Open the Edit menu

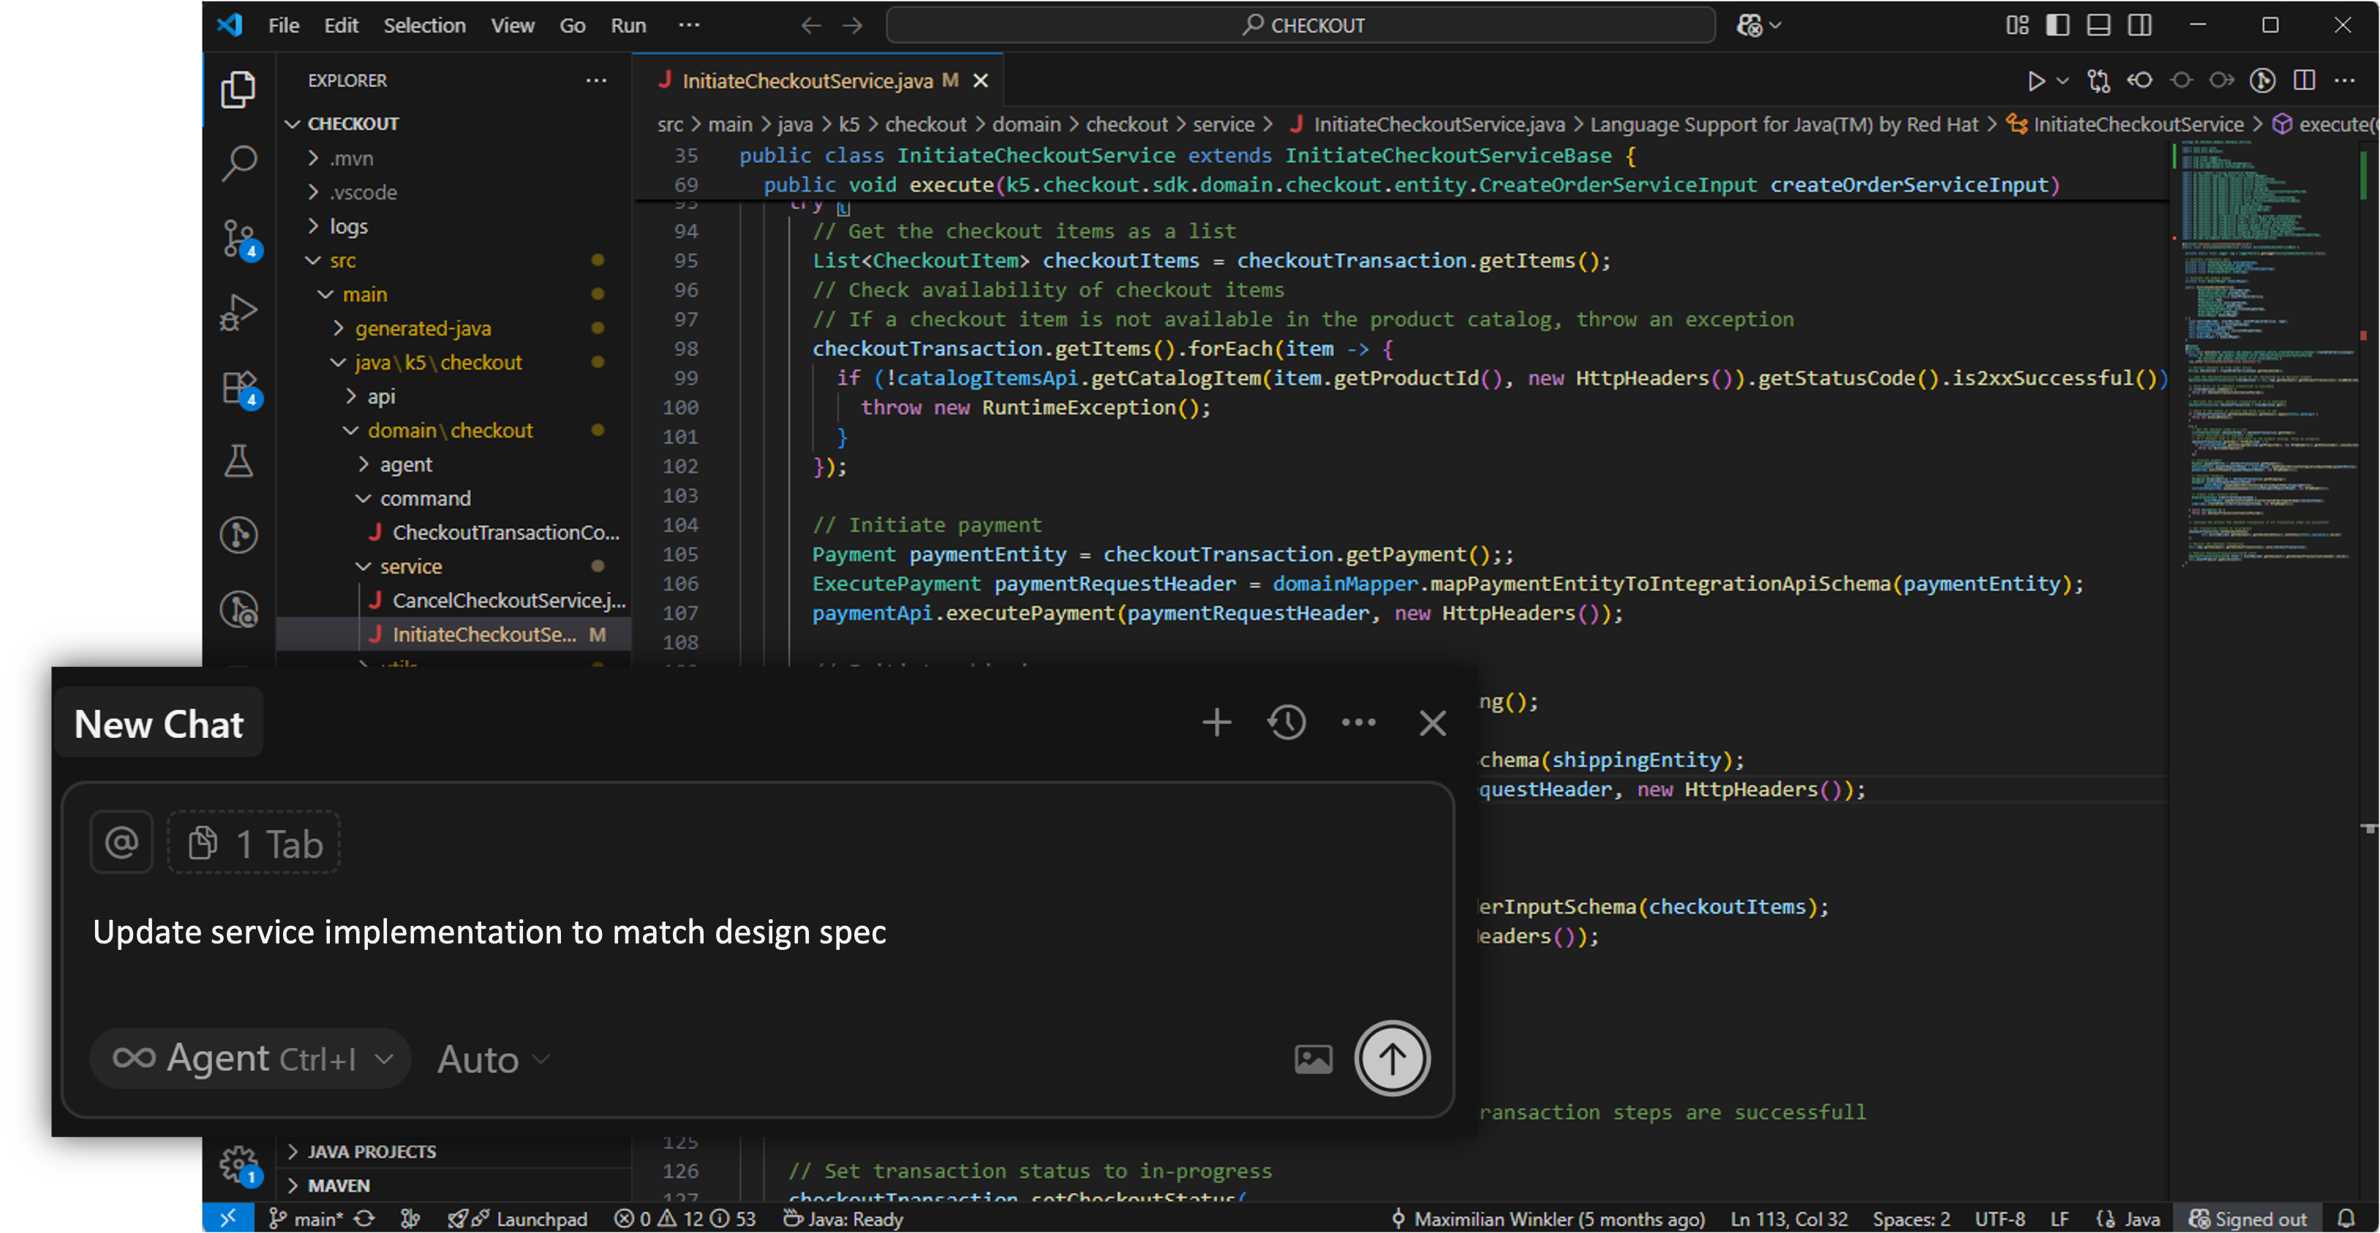(341, 26)
